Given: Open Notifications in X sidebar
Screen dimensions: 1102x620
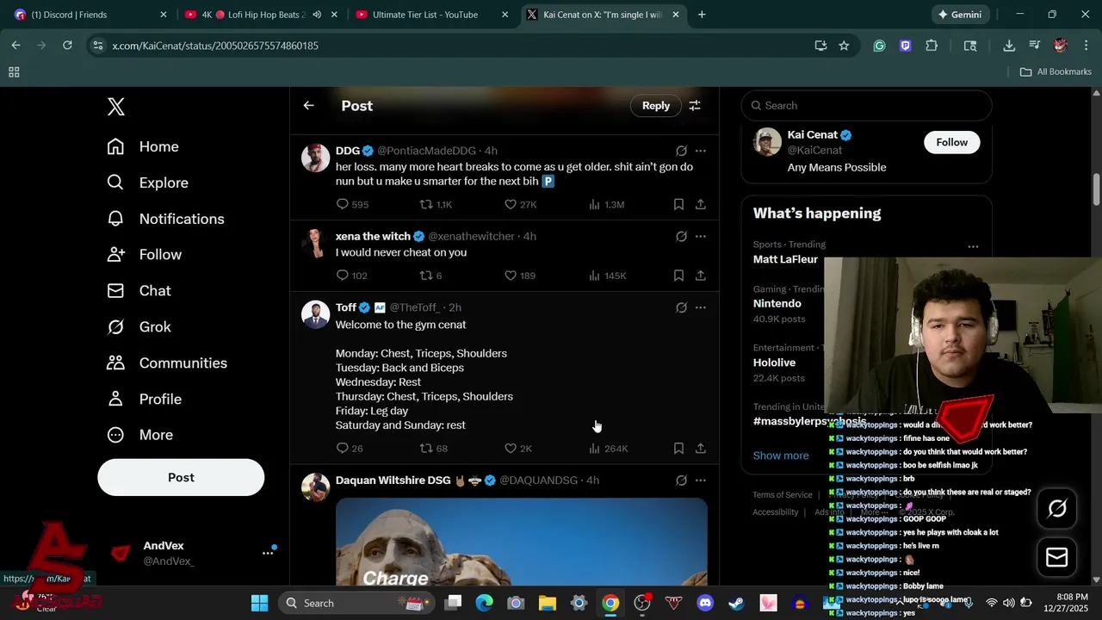Looking at the screenshot, I should point(165,219).
